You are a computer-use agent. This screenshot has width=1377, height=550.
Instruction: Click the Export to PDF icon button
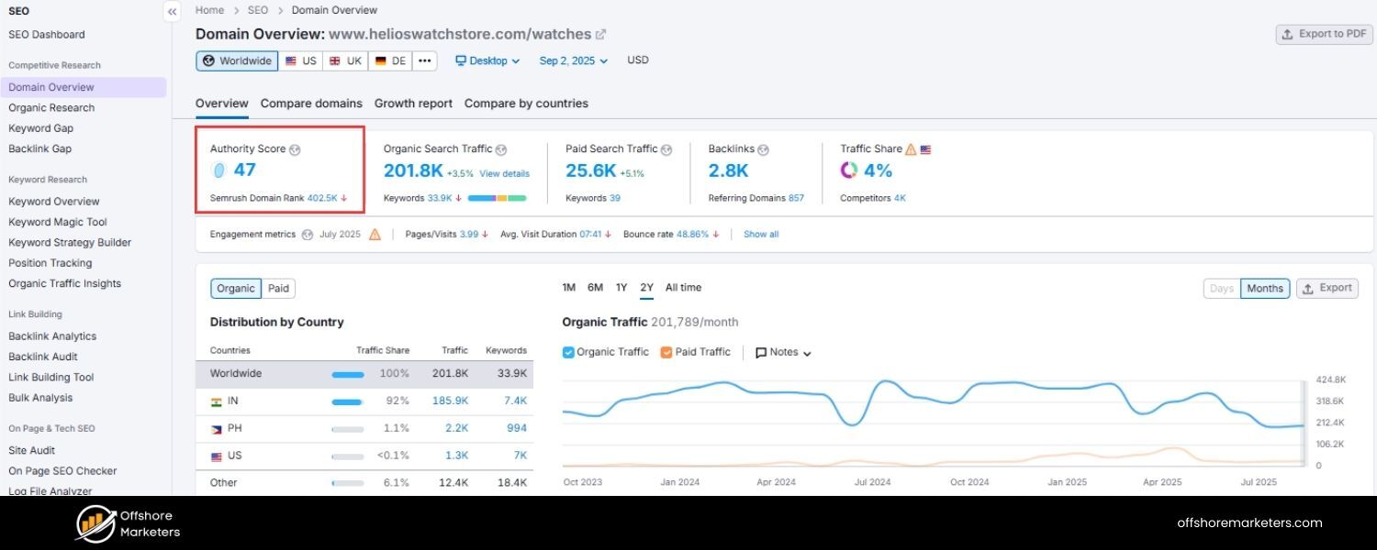coord(1324,33)
